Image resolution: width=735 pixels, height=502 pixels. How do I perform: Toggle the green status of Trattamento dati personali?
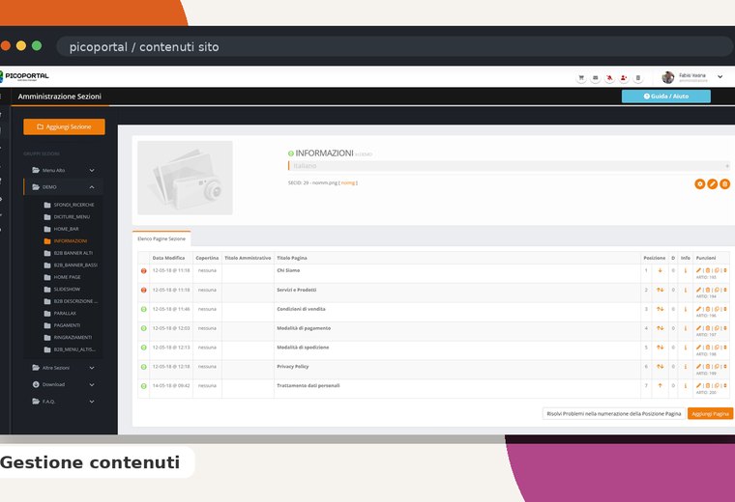point(144,386)
